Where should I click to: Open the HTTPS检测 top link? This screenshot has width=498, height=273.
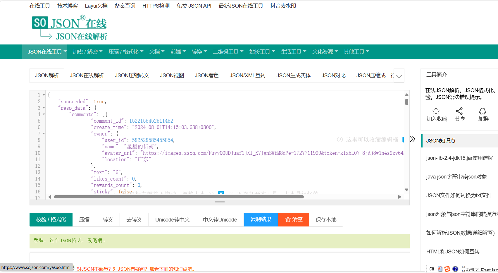point(156,6)
